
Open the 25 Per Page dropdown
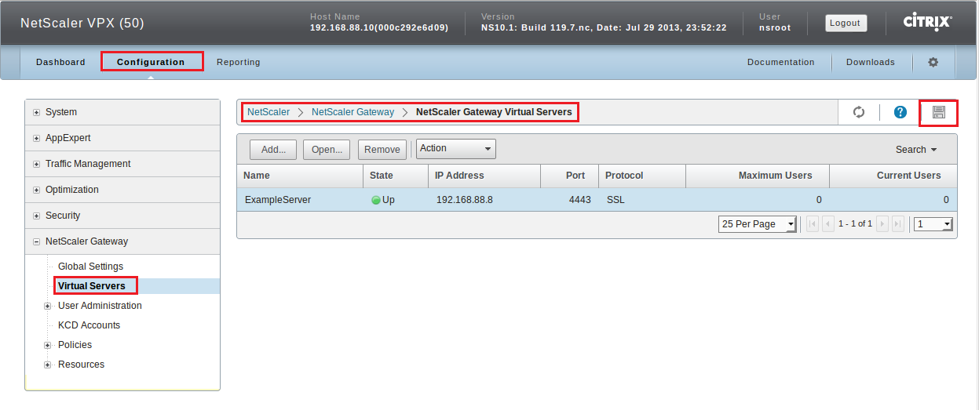[757, 224]
